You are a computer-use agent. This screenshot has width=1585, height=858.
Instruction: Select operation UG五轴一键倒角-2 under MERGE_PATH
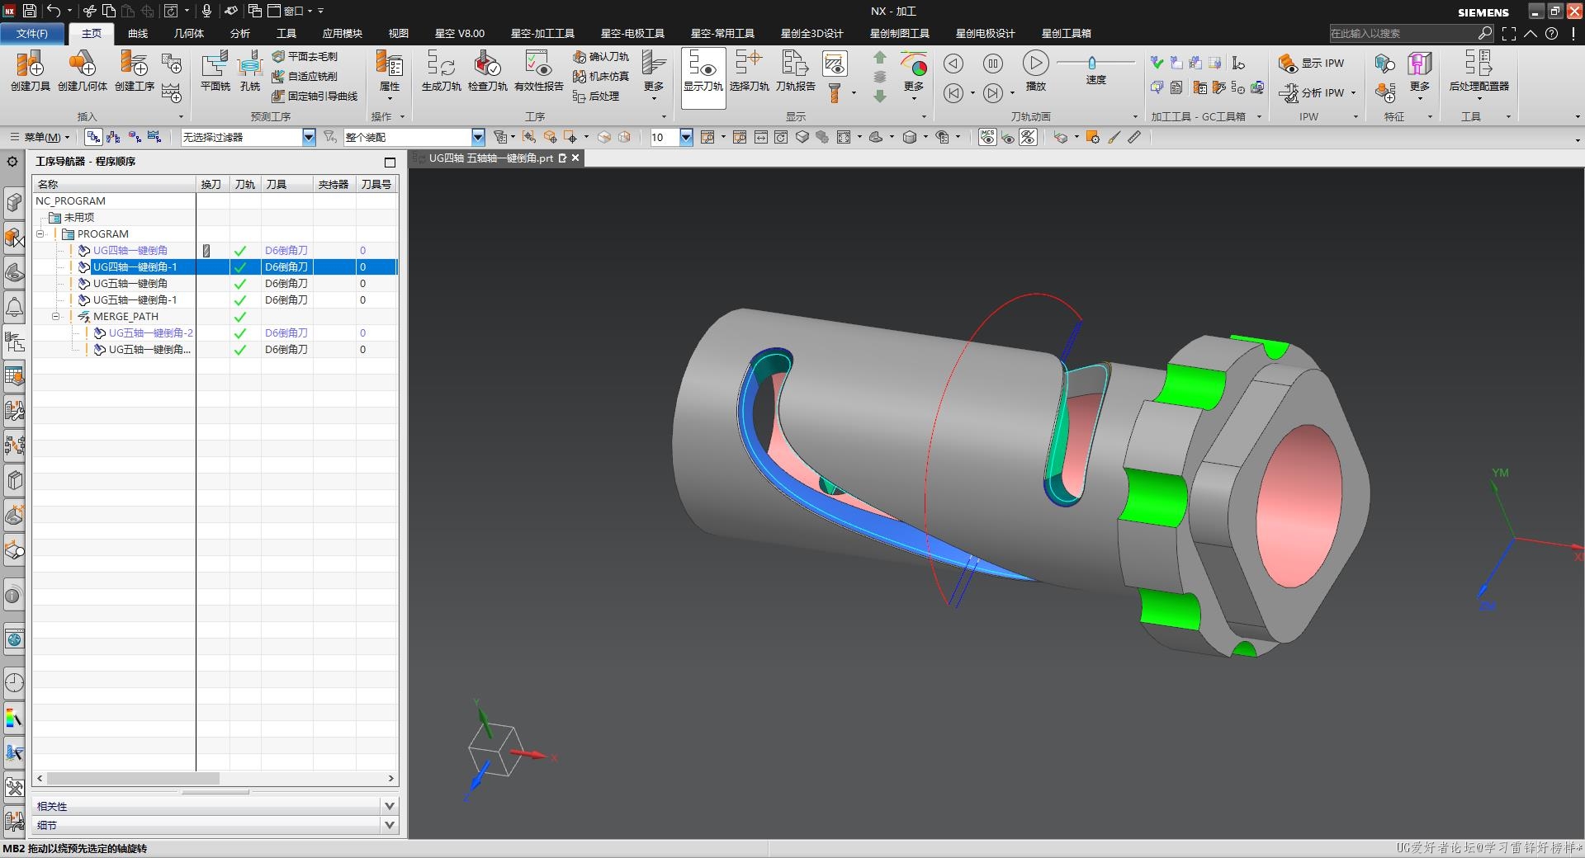tap(150, 332)
